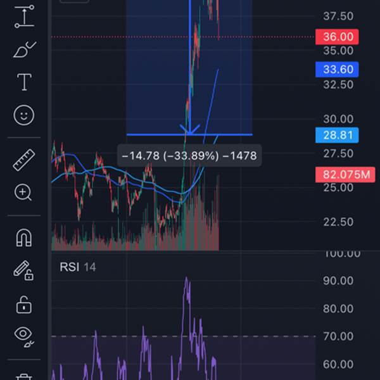Click the 82.075M volume label

[x=345, y=175]
